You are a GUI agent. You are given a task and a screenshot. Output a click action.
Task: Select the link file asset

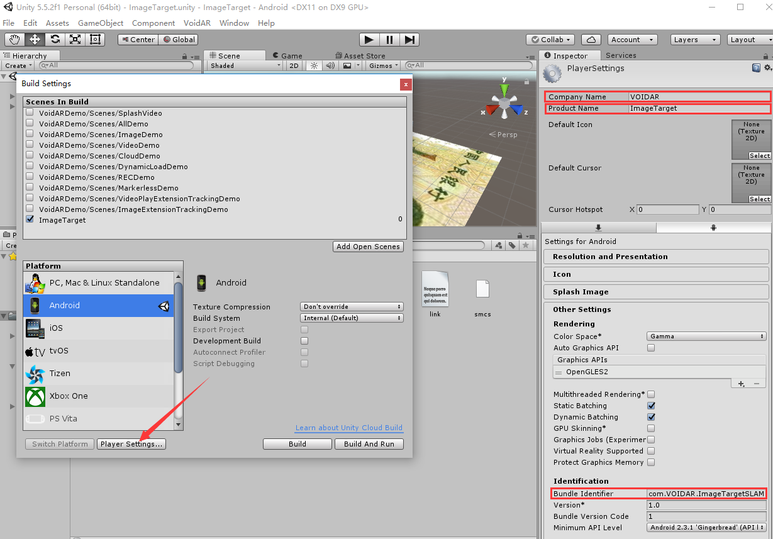435,293
